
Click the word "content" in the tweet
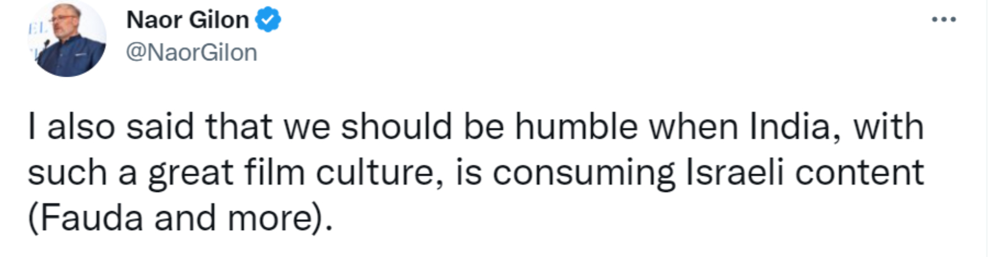(x=860, y=172)
